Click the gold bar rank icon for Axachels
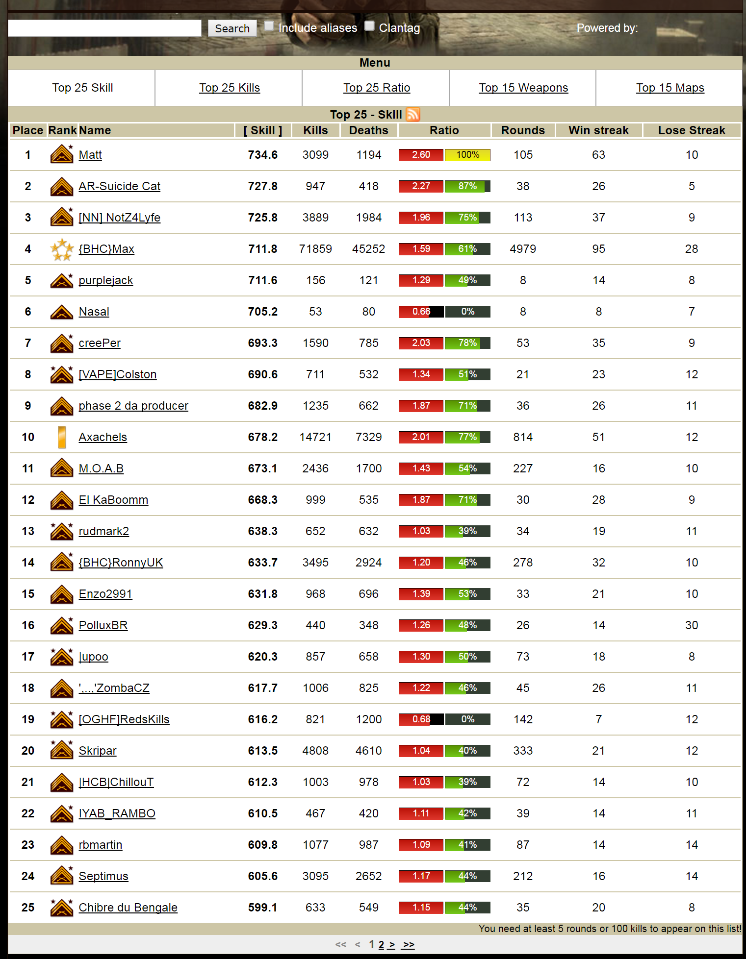 (62, 437)
